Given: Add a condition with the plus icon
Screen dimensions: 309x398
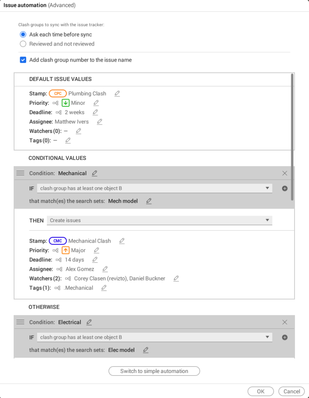Looking at the screenshot, I should [x=284, y=188].
